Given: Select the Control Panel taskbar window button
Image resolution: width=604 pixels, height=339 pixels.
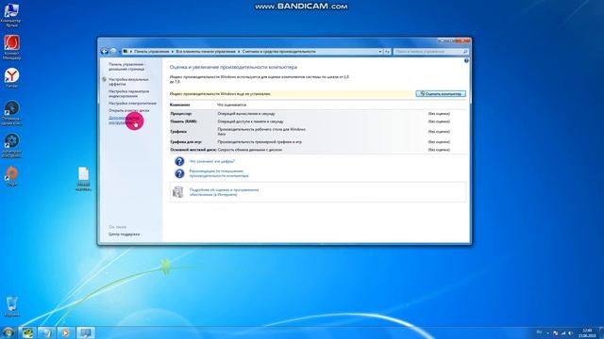Looking at the screenshot, I should pos(86,332).
